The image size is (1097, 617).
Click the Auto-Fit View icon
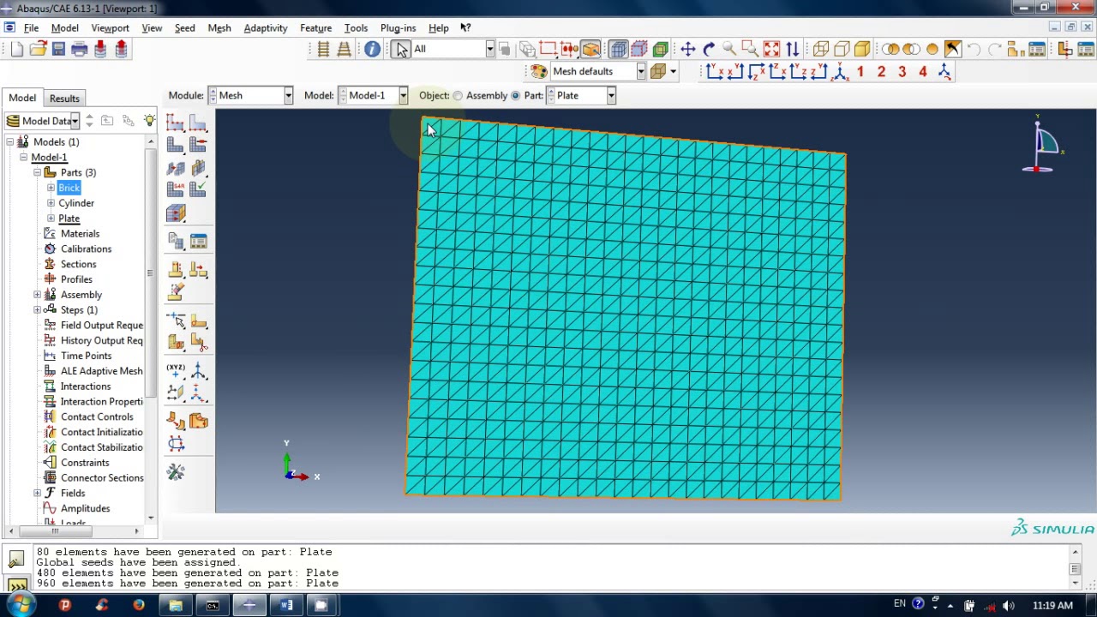(771, 49)
